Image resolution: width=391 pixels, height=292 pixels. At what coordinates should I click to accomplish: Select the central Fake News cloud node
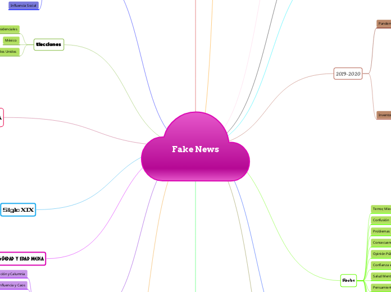click(195, 149)
